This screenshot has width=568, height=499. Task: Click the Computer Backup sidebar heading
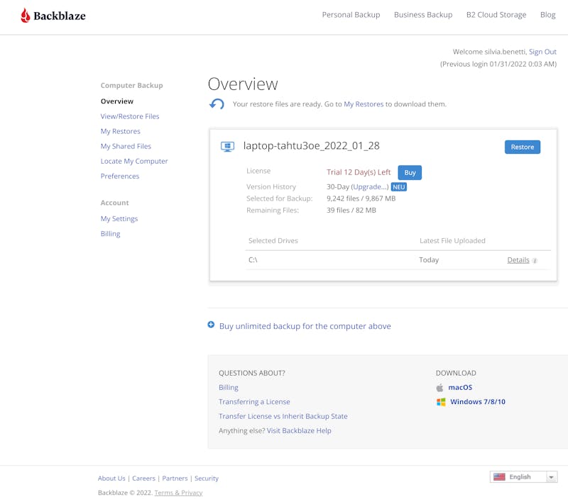(x=131, y=86)
